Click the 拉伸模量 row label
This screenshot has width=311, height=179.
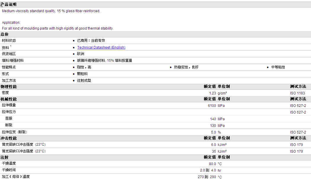pyautogui.click(x=9, y=105)
